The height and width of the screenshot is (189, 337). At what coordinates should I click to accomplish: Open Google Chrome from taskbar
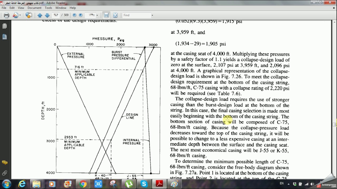(83, 184)
